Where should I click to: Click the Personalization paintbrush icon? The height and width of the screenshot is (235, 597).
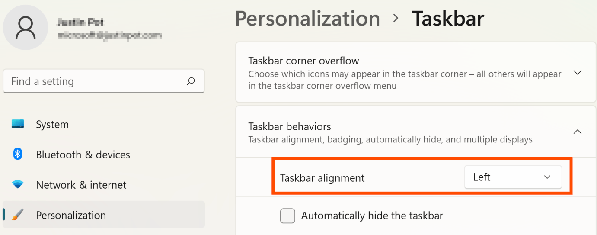[18, 215]
